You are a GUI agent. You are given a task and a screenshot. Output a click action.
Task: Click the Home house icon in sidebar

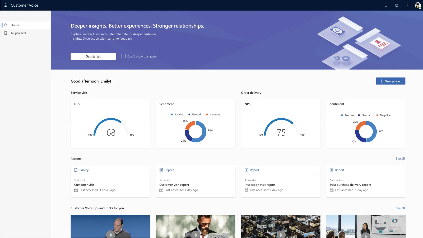[6, 25]
